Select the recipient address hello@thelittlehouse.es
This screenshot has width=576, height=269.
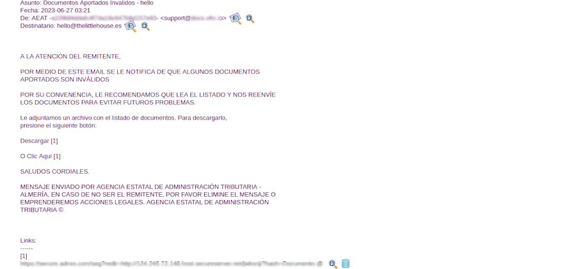[x=89, y=26]
